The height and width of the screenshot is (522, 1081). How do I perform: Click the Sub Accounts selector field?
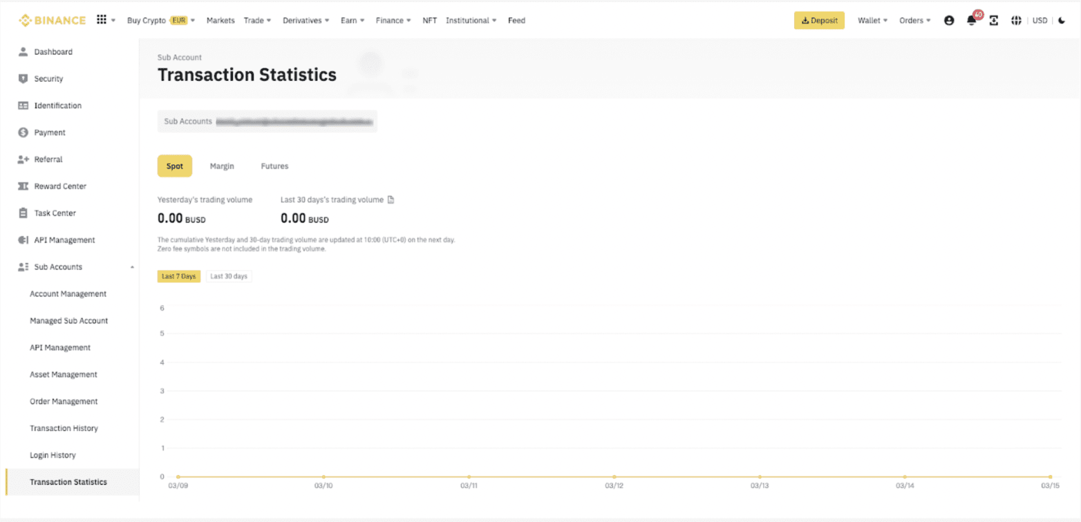[x=267, y=122]
